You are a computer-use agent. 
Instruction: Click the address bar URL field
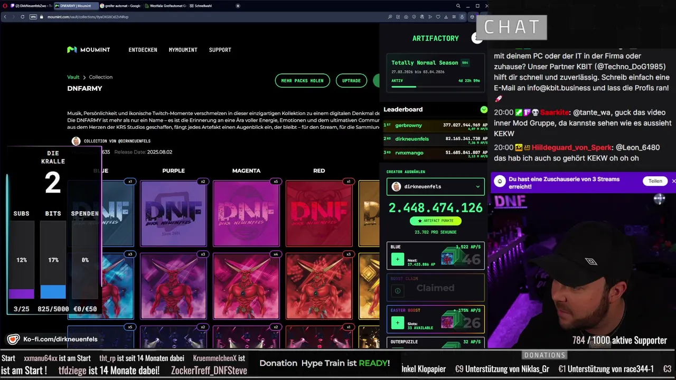211,17
